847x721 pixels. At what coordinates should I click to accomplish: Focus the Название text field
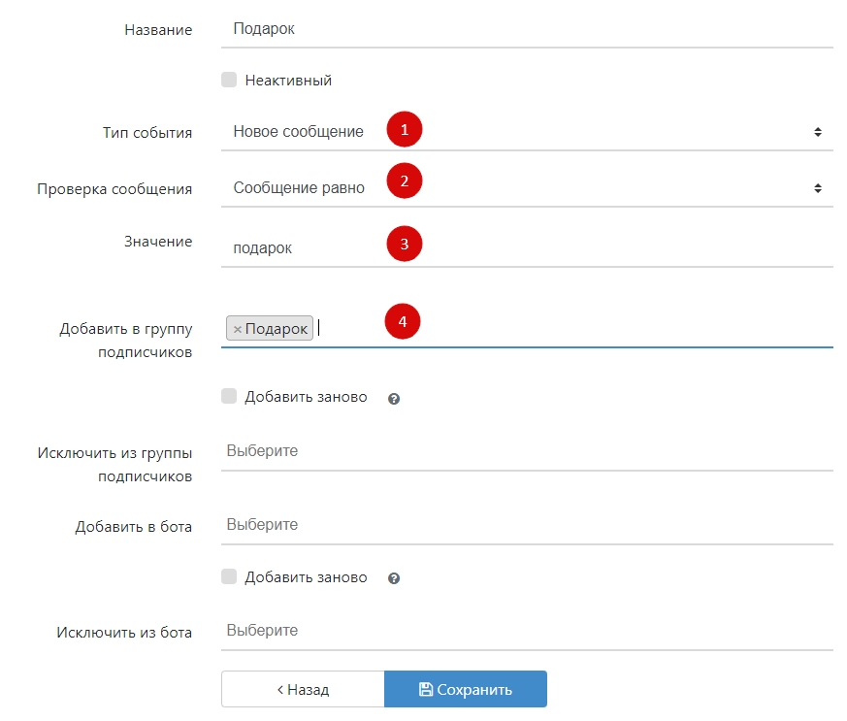point(526,29)
